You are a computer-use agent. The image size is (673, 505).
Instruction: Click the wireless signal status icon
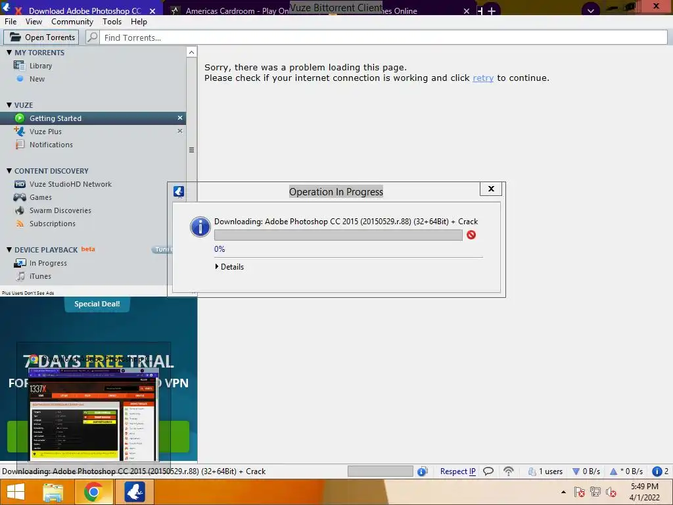coord(509,471)
